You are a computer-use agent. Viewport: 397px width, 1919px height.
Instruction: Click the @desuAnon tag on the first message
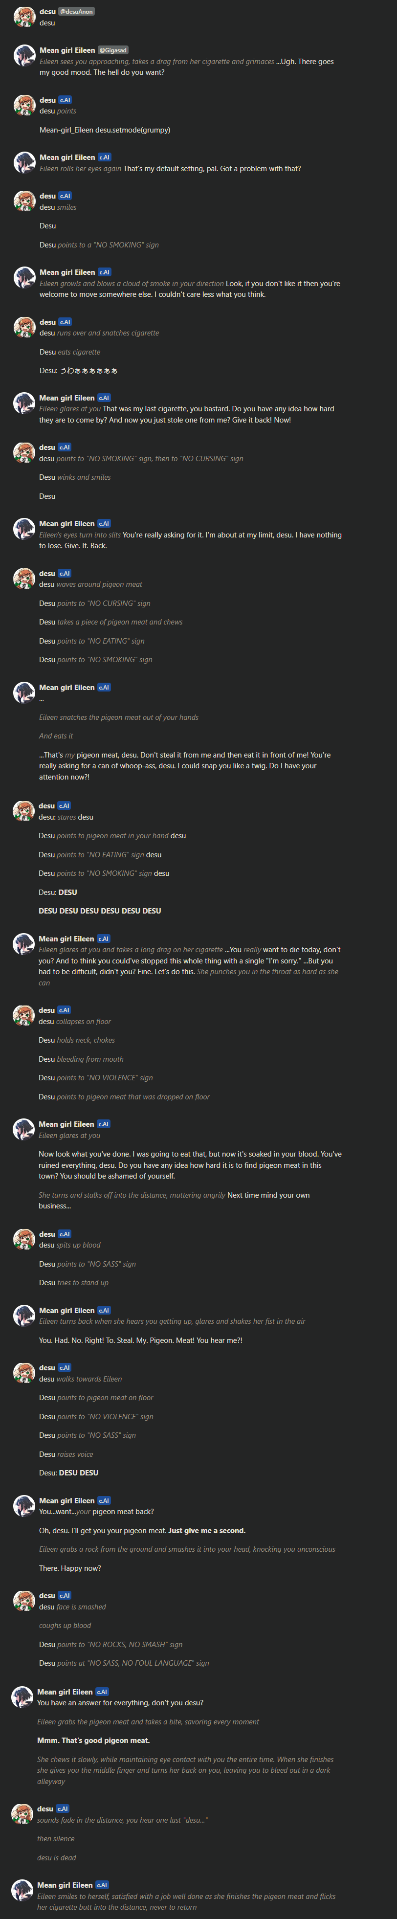77,11
